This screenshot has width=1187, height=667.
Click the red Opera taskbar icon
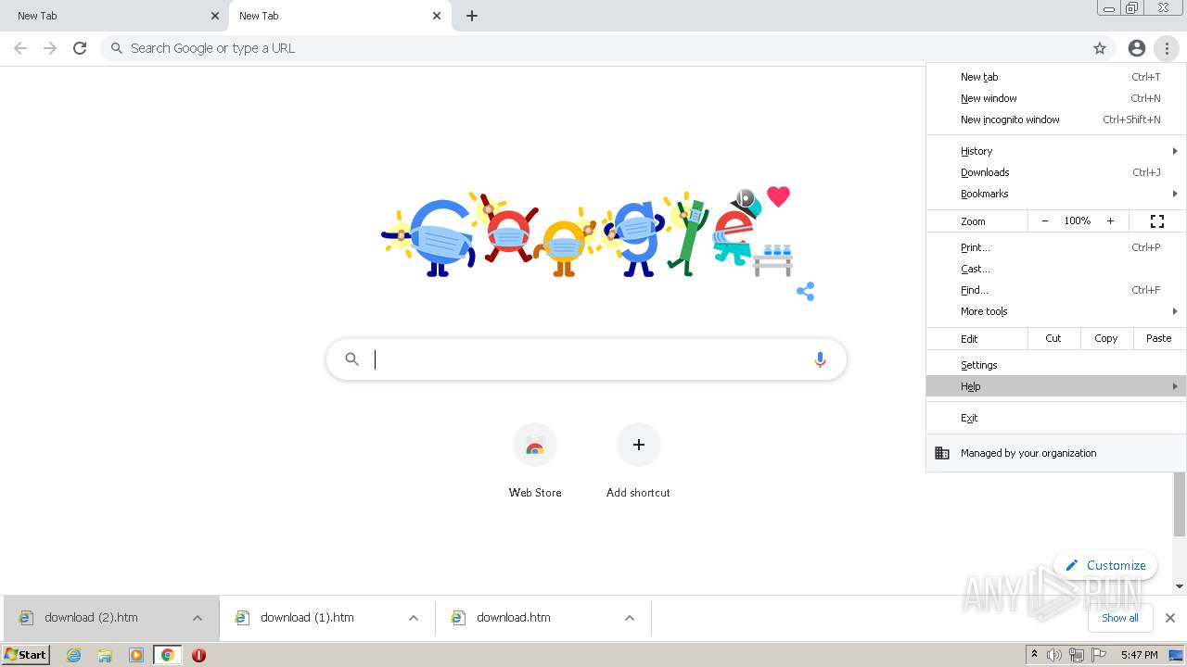198,655
